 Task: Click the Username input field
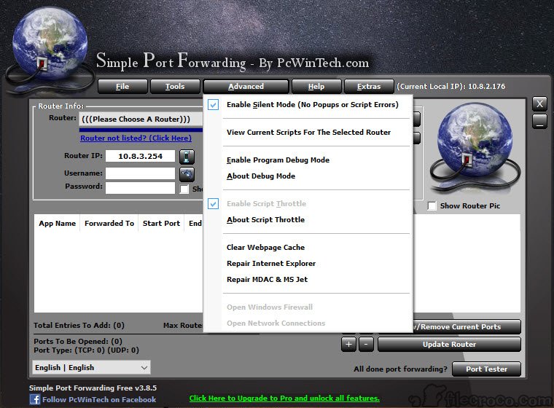(140, 173)
